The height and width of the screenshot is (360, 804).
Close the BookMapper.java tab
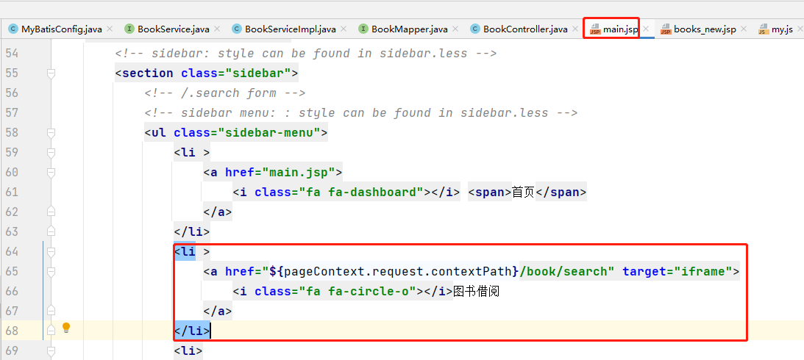click(x=455, y=29)
